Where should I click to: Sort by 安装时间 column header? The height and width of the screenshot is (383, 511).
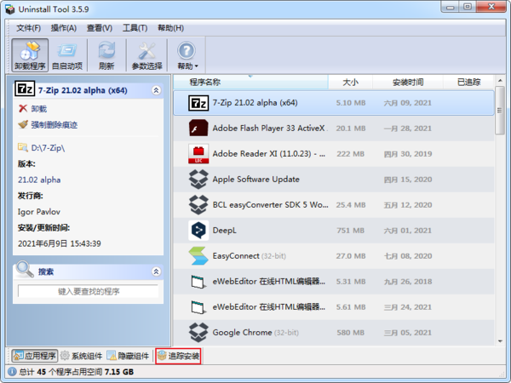[x=408, y=82]
